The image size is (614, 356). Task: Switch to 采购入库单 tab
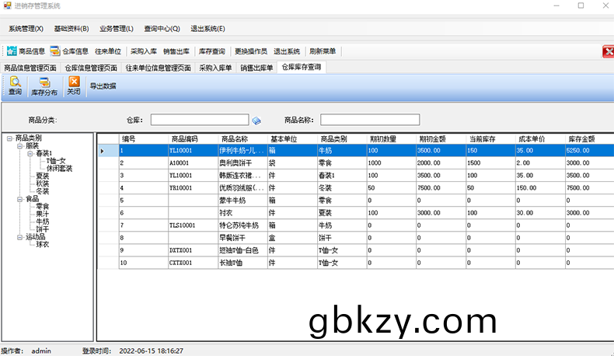click(x=215, y=68)
